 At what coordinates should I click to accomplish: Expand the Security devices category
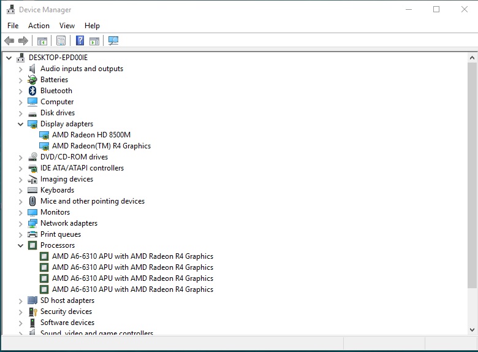(20, 312)
